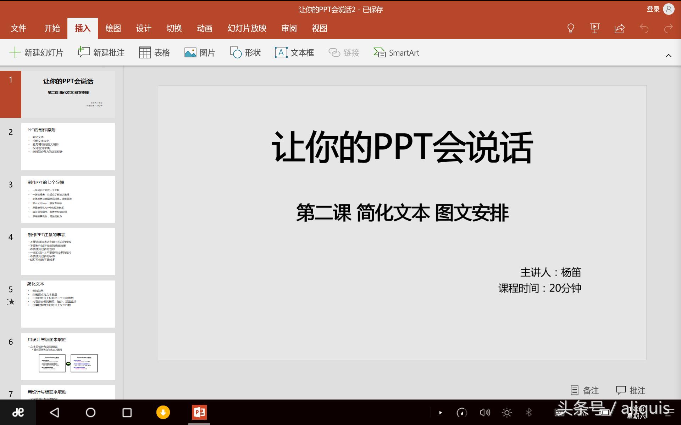Collapse the ribbon with the chevron
Image resolution: width=681 pixels, height=425 pixels.
click(x=668, y=56)
